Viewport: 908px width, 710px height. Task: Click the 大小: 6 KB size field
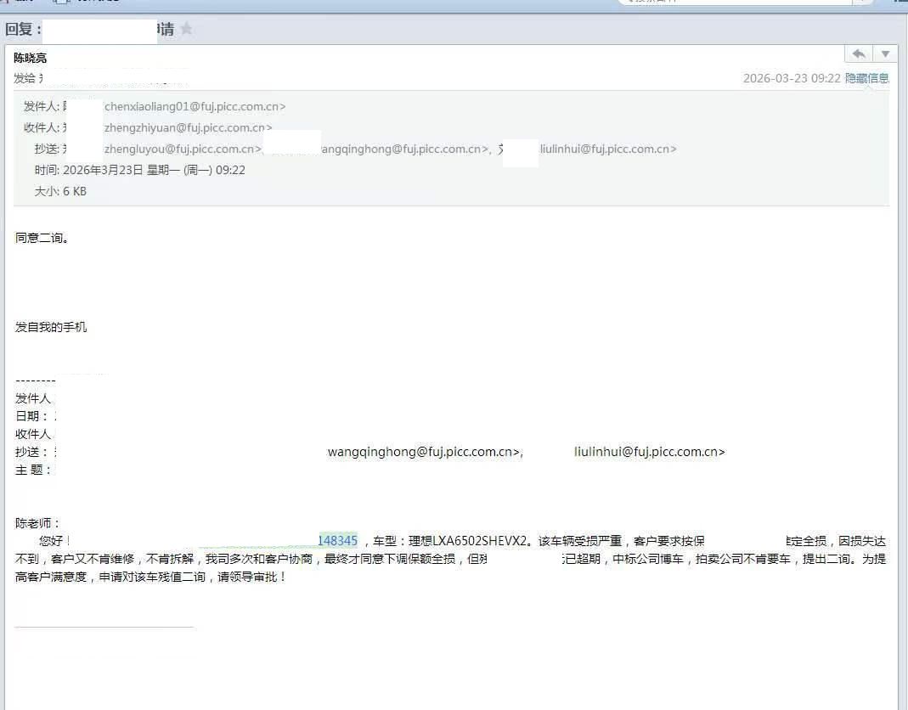click(x=60, y=192)
